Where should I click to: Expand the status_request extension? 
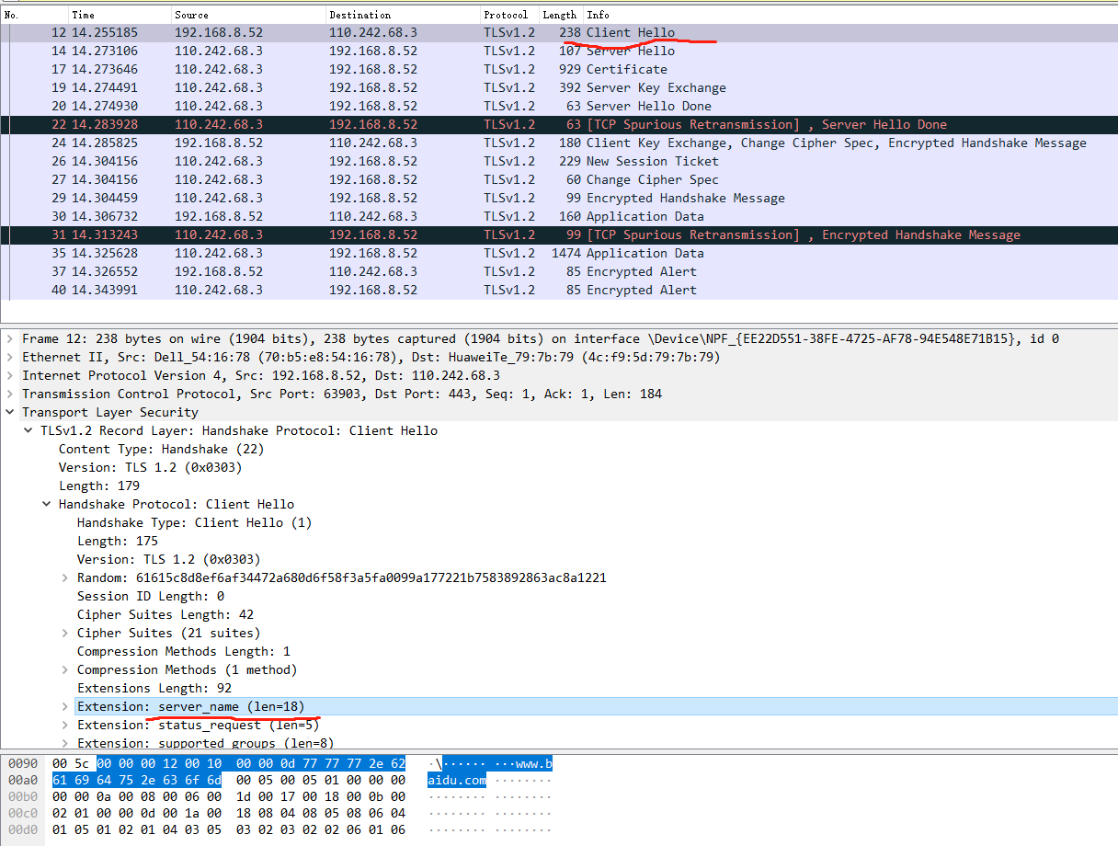(65, 725)
